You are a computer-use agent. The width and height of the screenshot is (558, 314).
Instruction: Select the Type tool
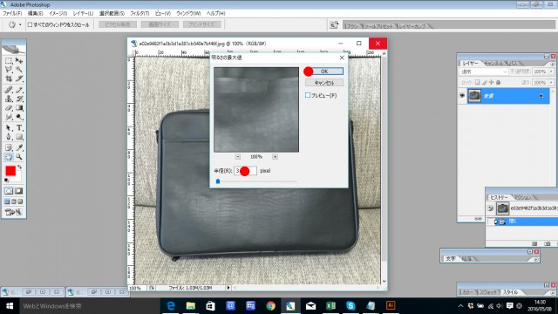click(19, 127)
